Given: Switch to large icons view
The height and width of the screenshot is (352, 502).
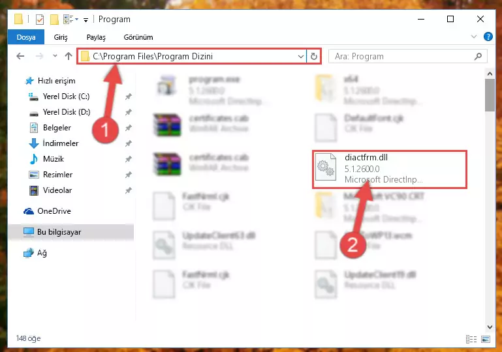Looking at the screenshot, I should pyautogui.click(x=486, y=339).
